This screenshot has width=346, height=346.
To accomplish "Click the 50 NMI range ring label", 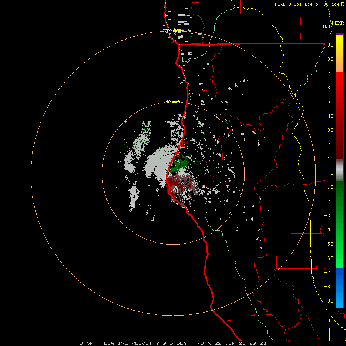I will 173,102.
